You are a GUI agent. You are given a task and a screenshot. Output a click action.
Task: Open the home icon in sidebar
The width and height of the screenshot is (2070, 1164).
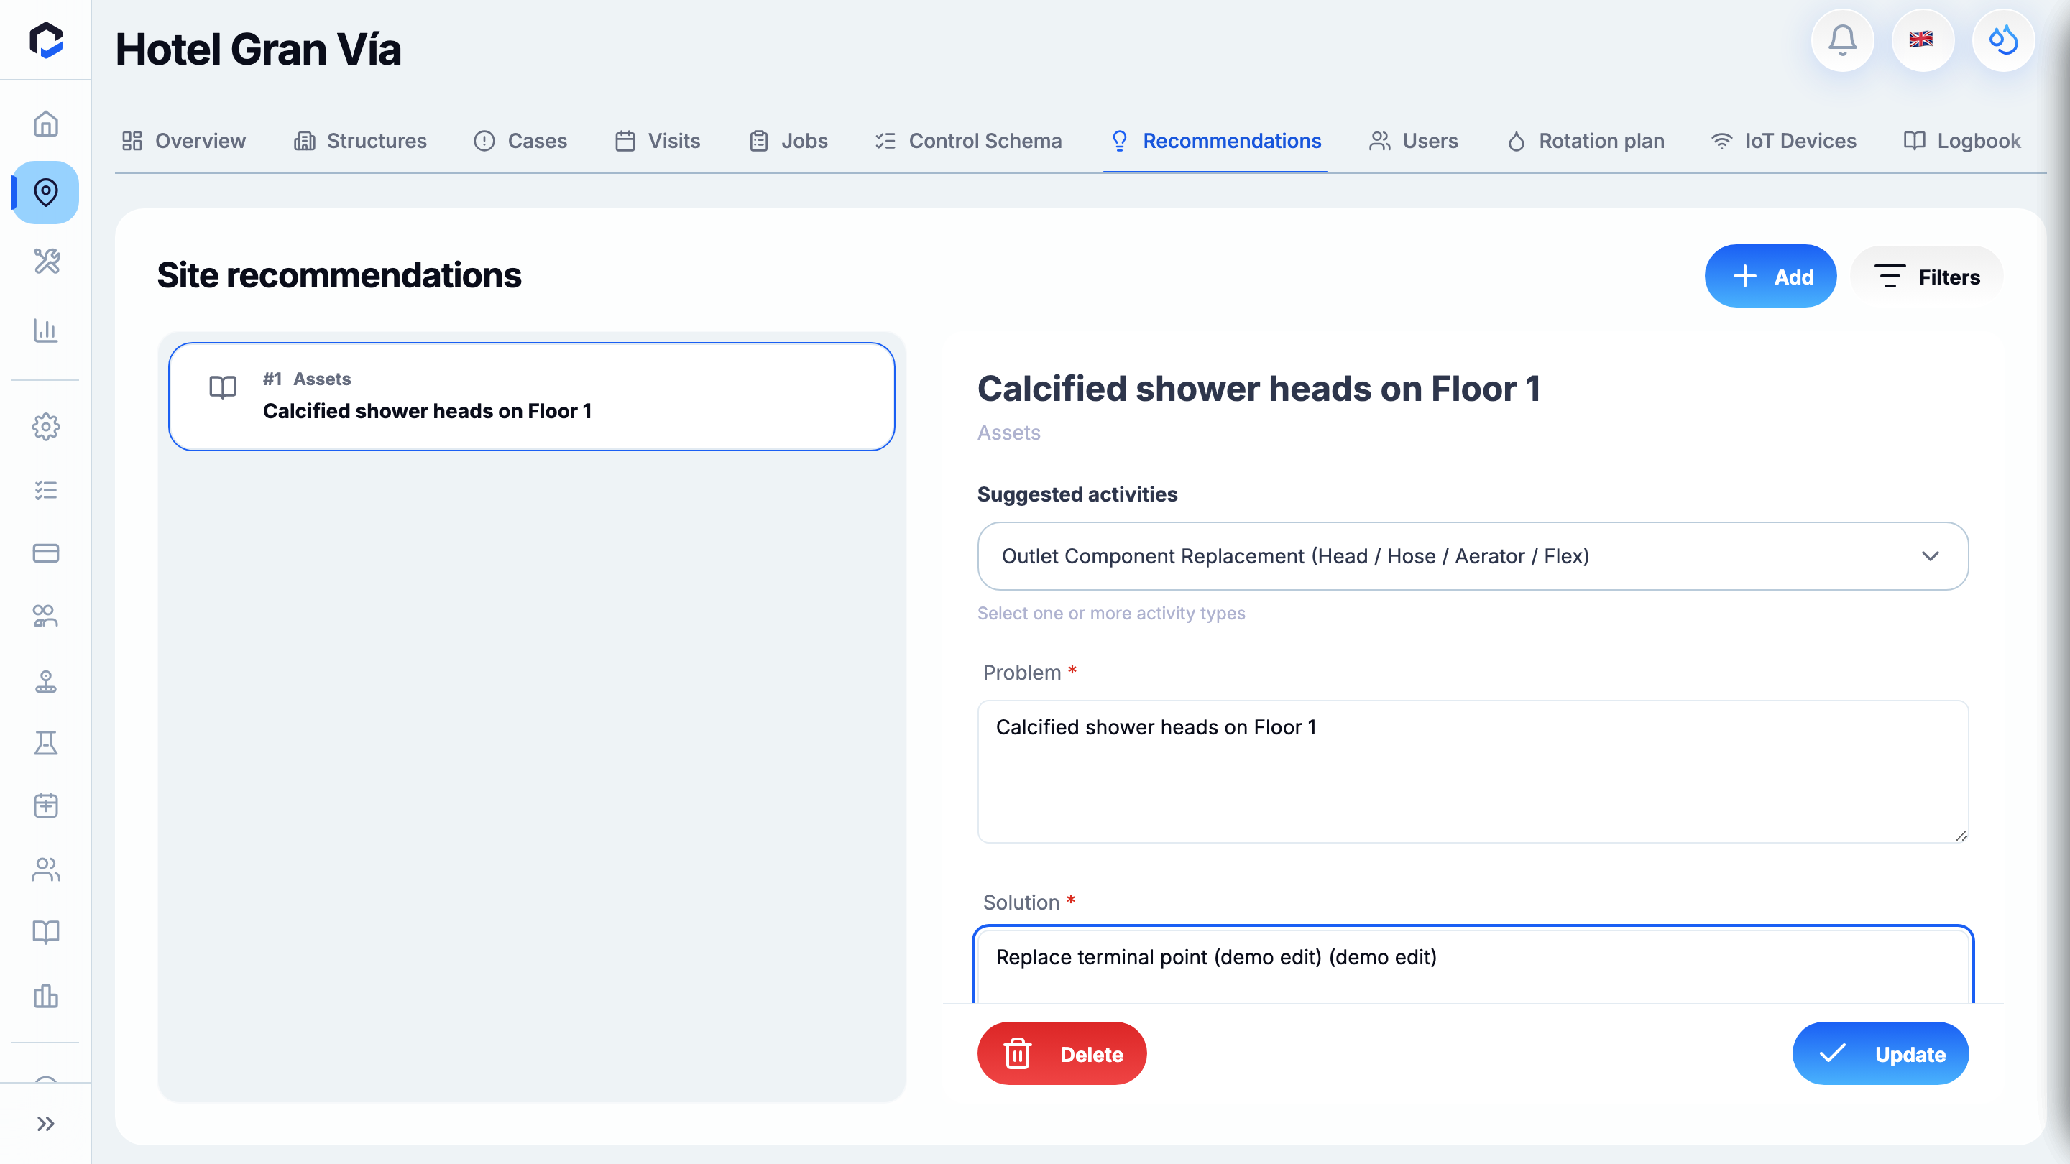pyautogui.click(x=46, y=124)
